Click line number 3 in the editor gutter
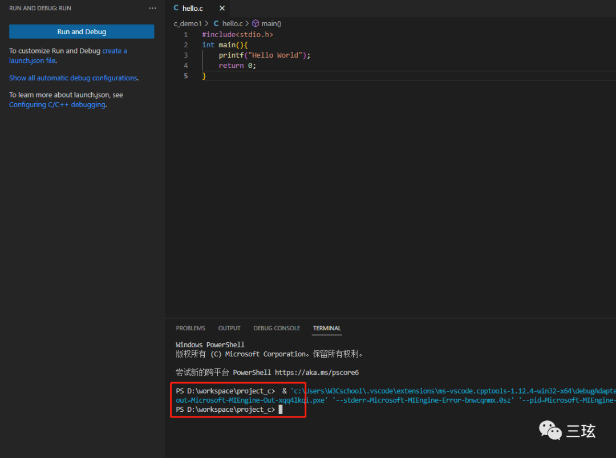Viewport: 616px width, 458px height. (x=186, y=55)
